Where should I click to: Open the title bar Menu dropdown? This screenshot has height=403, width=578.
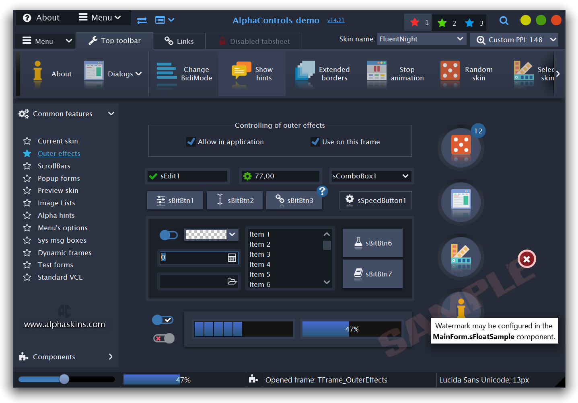(x=100, y=18)
